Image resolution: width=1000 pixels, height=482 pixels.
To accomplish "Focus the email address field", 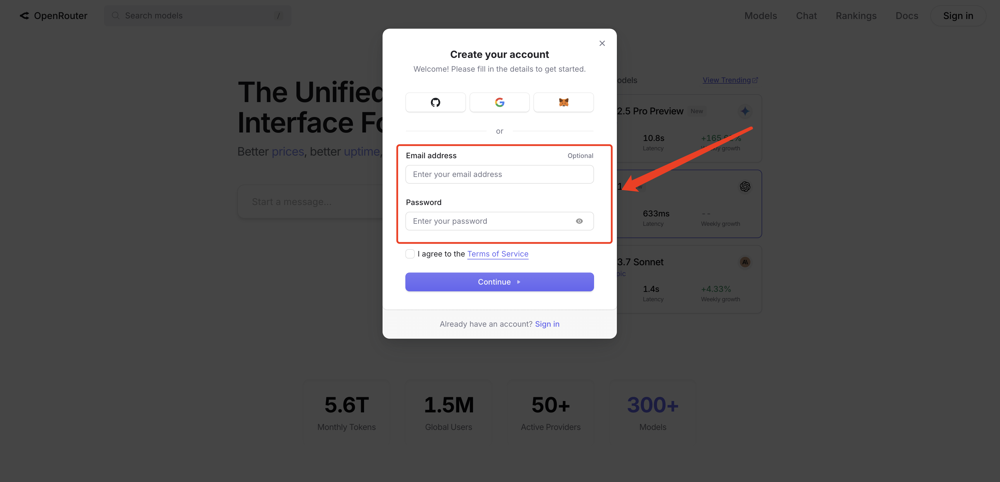I will click(499, 175).
